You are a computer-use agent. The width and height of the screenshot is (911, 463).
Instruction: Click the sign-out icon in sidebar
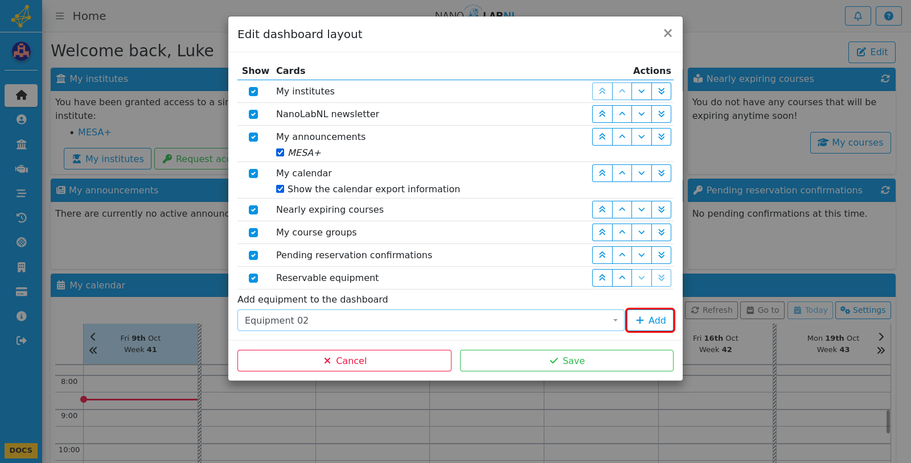pyautogui.click(x=21, y=341)
